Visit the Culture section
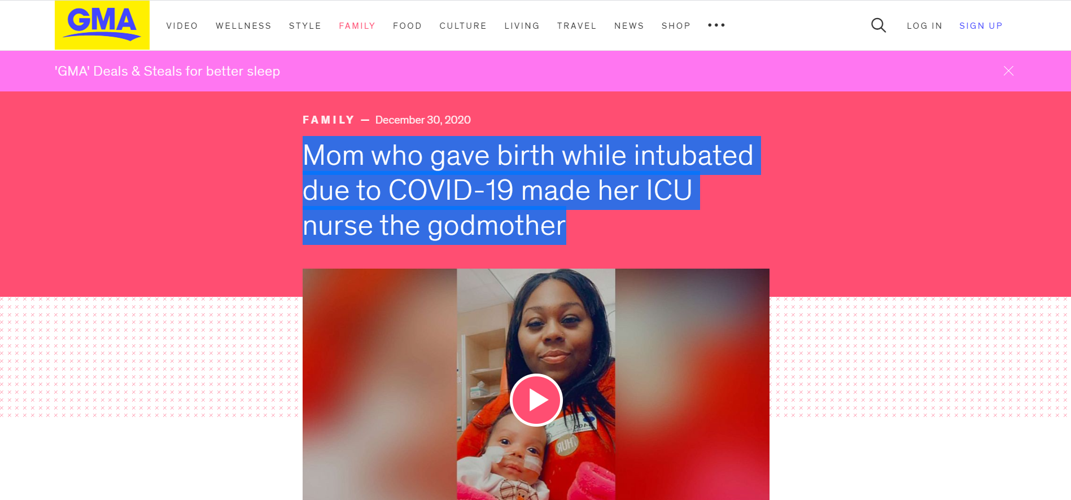 463,26
